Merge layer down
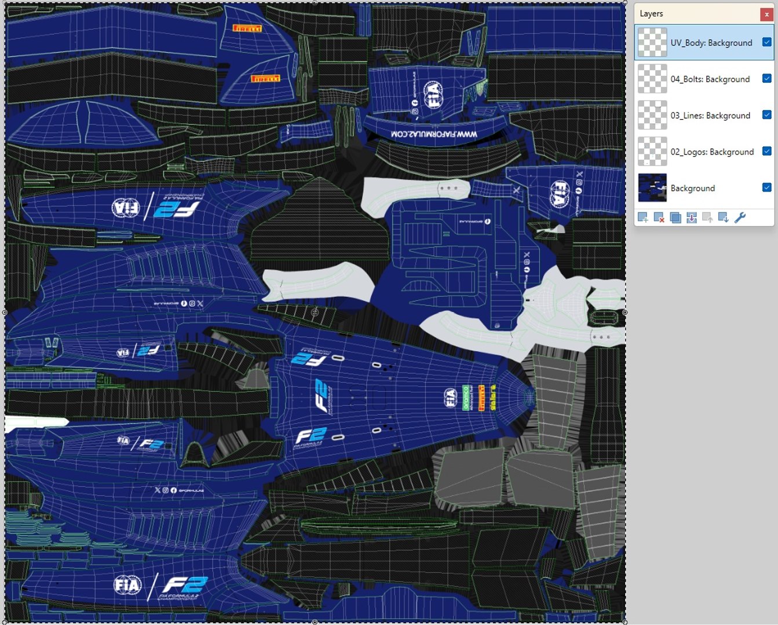Screen dimensions: 778x625 691,218
